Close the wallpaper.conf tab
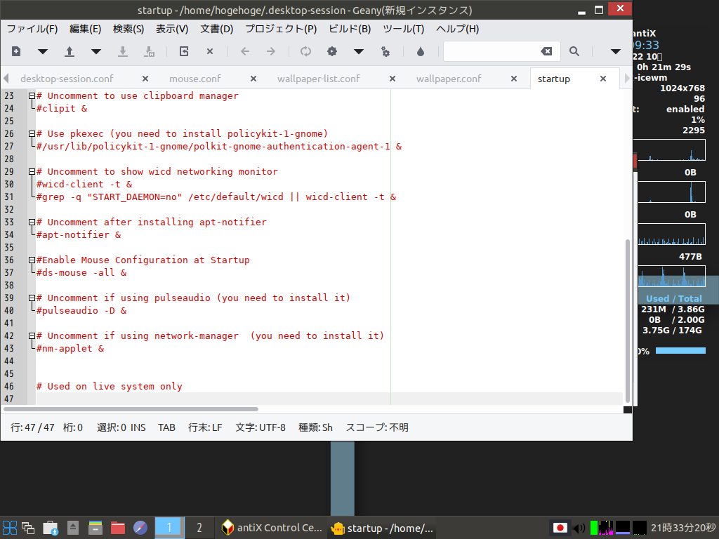719x539 pixels. coord(514,79)
